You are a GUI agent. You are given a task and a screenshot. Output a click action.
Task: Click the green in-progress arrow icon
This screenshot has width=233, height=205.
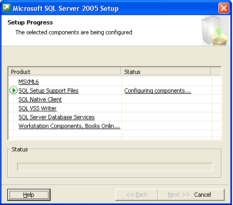tap(14, 91)
